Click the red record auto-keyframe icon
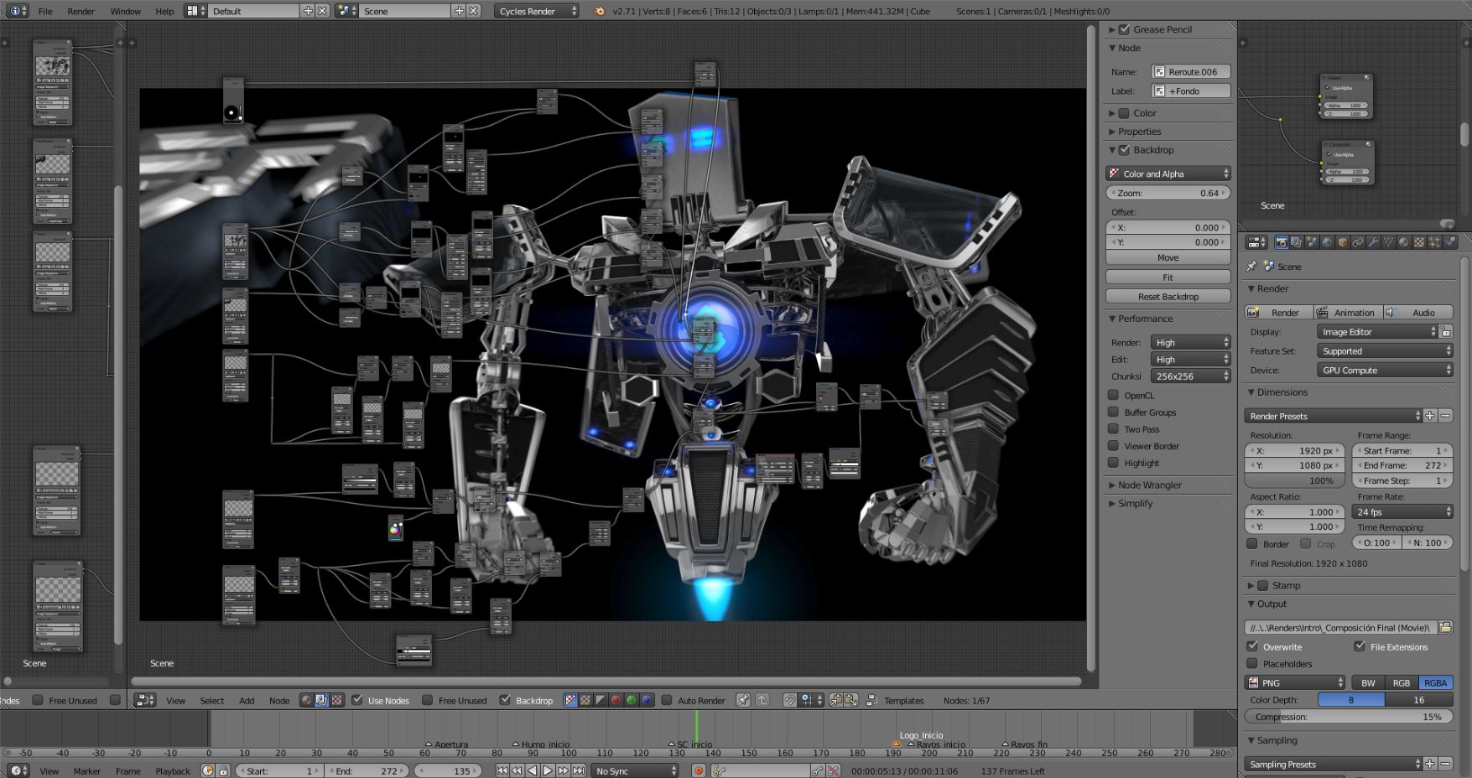 coord(698,770)
